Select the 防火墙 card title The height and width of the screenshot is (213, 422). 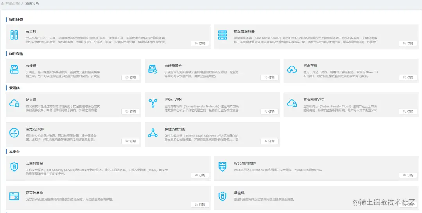(31, 99)
